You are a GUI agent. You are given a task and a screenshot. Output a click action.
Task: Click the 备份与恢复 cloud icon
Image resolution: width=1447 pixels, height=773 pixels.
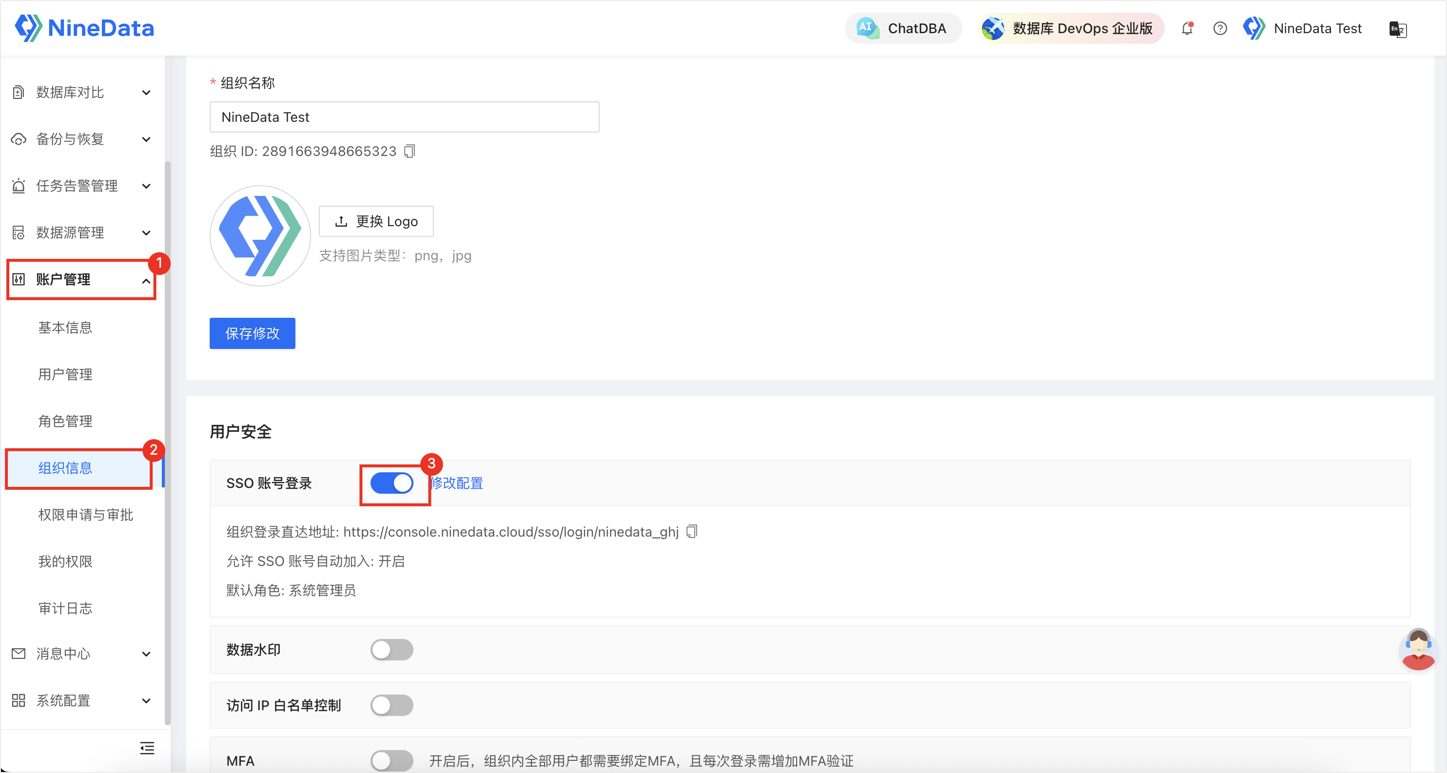coord(19,138)
